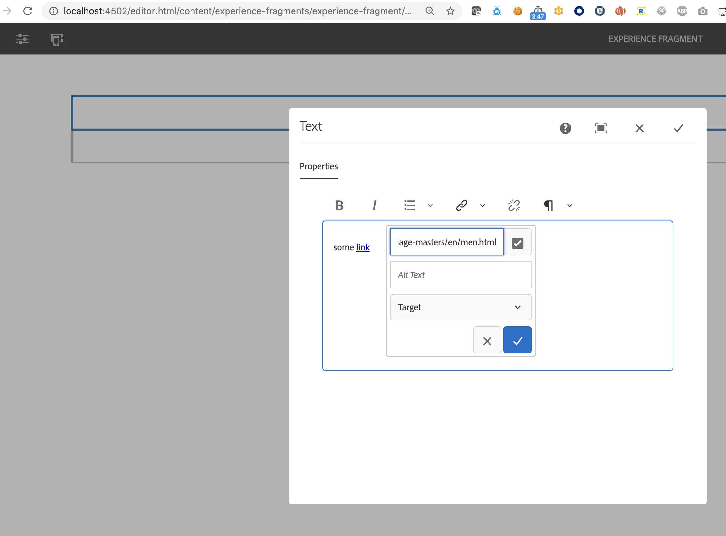Toggle fullscreen mode for Text dialog
The width and height of the screenshot is (726, 536).
coord(601,128)
